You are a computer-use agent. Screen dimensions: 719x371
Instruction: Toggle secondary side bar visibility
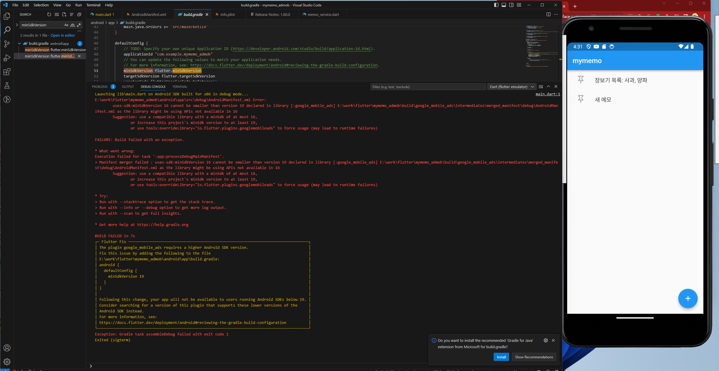click(511, 5)
